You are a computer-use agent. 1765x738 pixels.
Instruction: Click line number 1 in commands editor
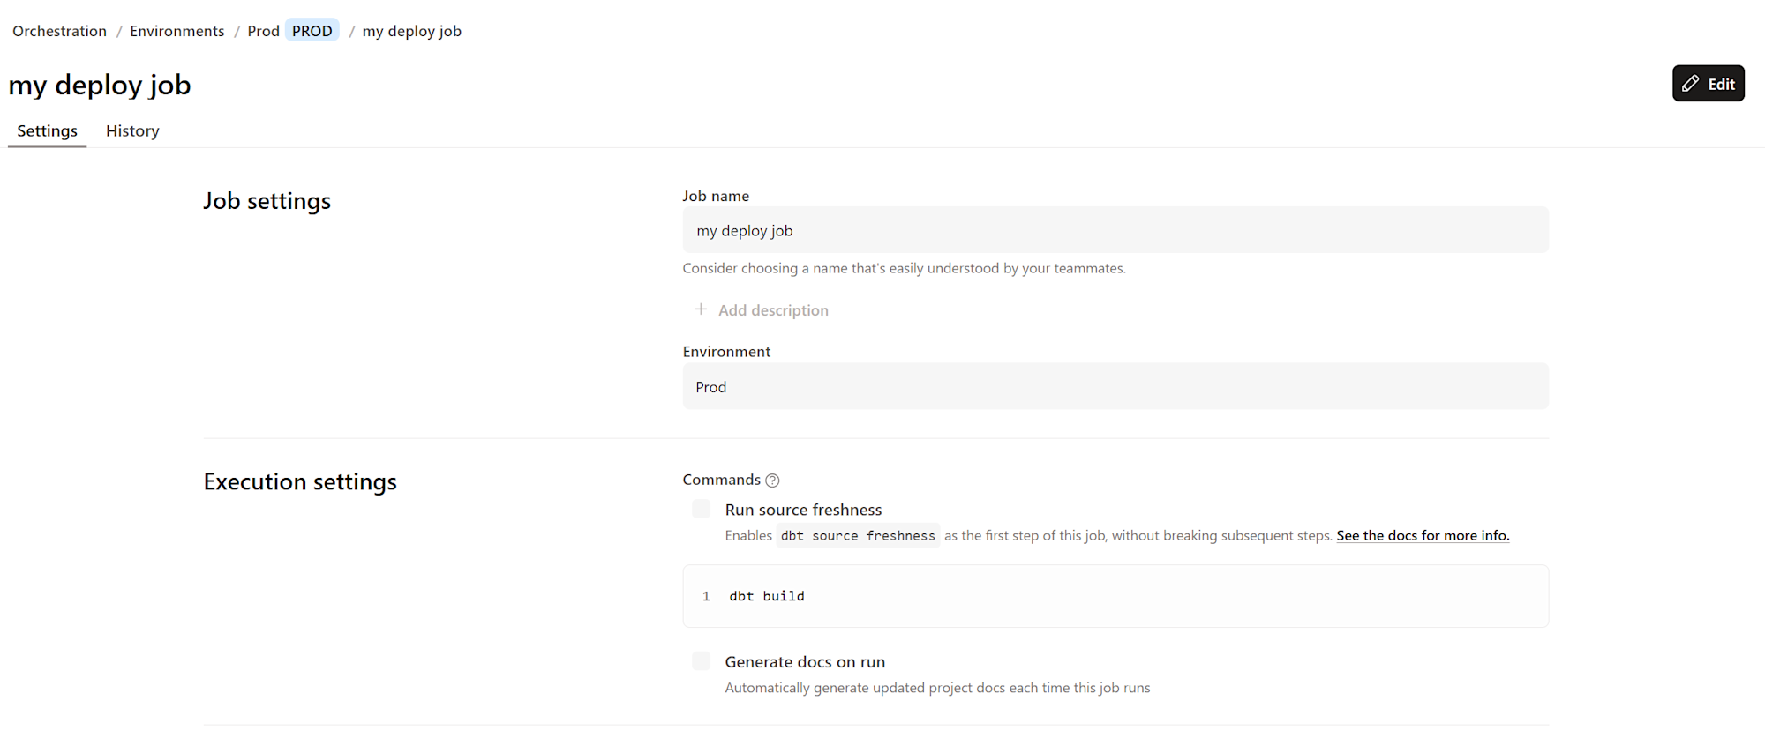tap(706, 596)
